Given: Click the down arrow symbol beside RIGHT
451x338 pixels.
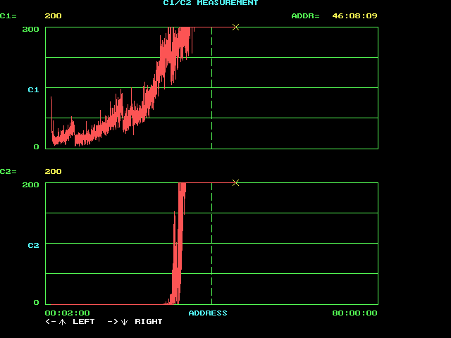Looking at the screenshot, I should coord(124,322).
